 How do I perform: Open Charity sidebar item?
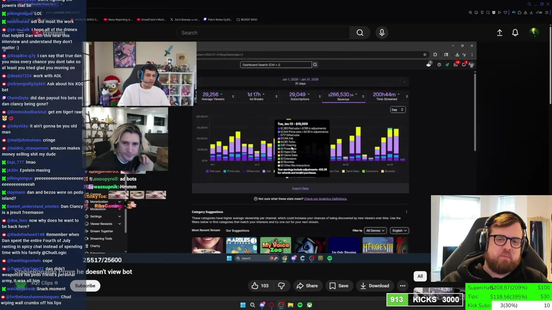[95, 246]
